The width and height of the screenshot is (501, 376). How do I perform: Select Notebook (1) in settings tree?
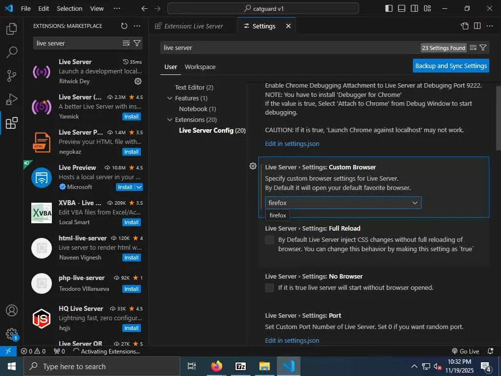[x=198, y=109]
